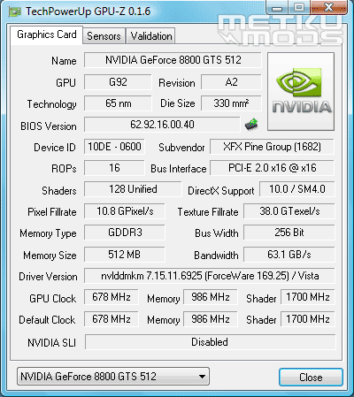Minimize the GPU-Z window
This screenshot has width=354, height=397.
(x=277, y=8)
